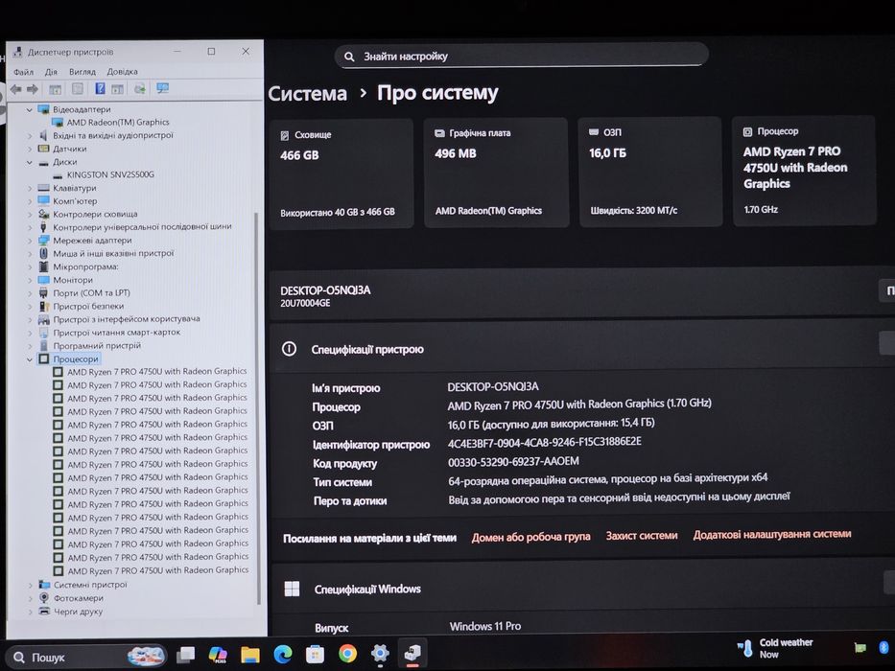Expand the Монітори node
The height and width of the screenshot is (671, 895).
(30, 280)
